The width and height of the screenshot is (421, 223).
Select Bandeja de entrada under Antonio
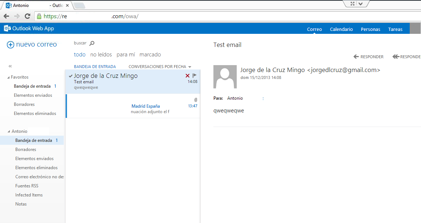(x=32, y=140)
